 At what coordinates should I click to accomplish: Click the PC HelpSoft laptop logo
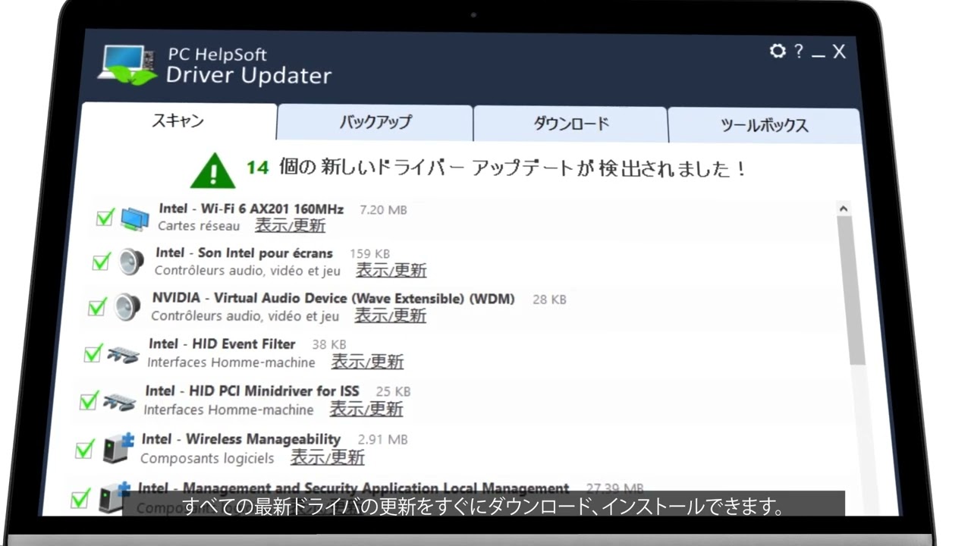pyautogui.click(x=127, y=65)
